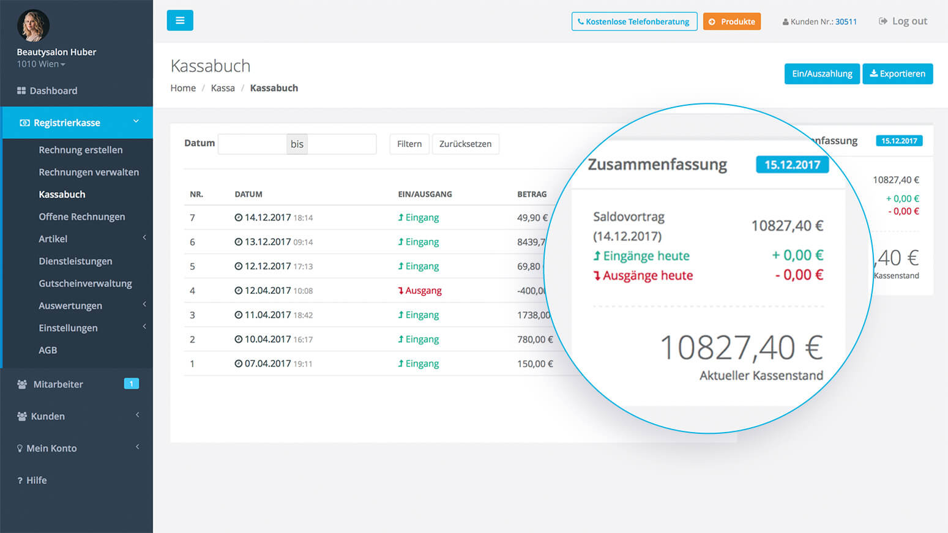This screenshot has height=533, width=948.
Task: Click the red Ausgang arrow on row 4
Action: coord(402,290)
